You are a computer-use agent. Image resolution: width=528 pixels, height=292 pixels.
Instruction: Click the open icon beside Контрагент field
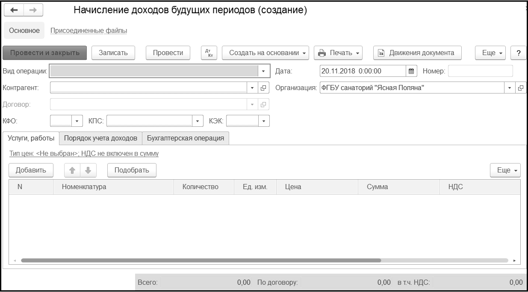pyautogui.click(x=263, y=88)
